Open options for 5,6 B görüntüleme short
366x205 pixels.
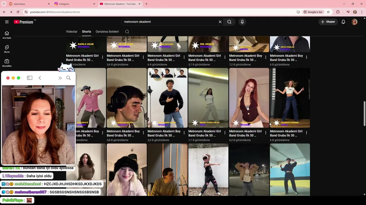143,57
